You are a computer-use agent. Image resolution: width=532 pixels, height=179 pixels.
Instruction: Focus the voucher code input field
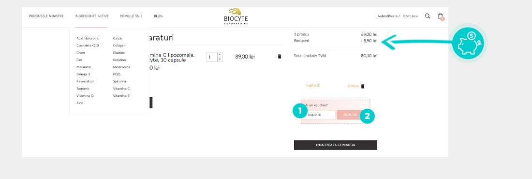(x=320, y=115)
